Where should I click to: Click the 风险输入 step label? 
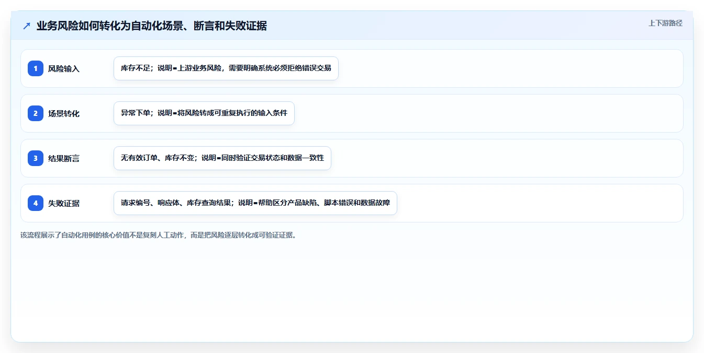point(64,68)
